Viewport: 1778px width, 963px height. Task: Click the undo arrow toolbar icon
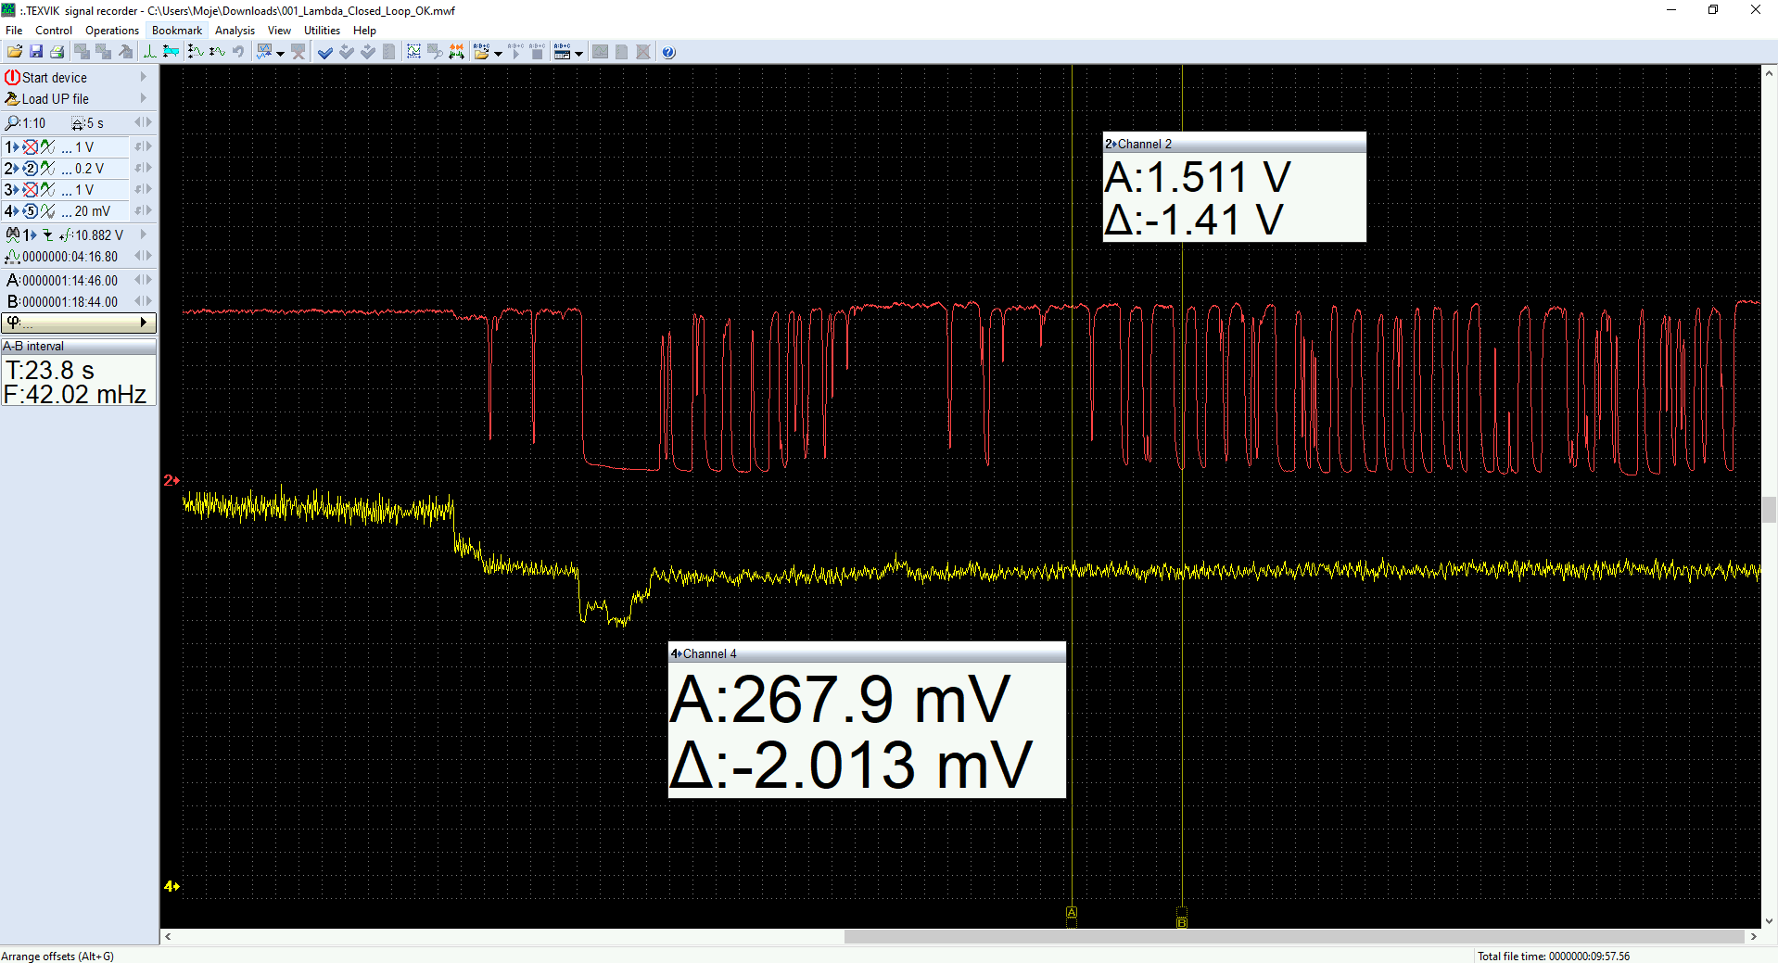(x=238, y=52)
